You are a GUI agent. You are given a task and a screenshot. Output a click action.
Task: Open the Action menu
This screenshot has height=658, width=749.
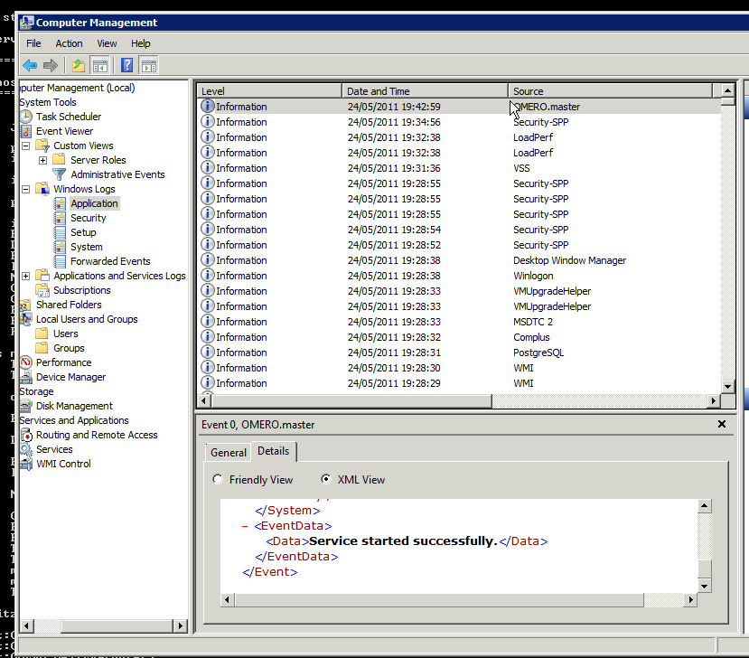[x=69, y=43]
